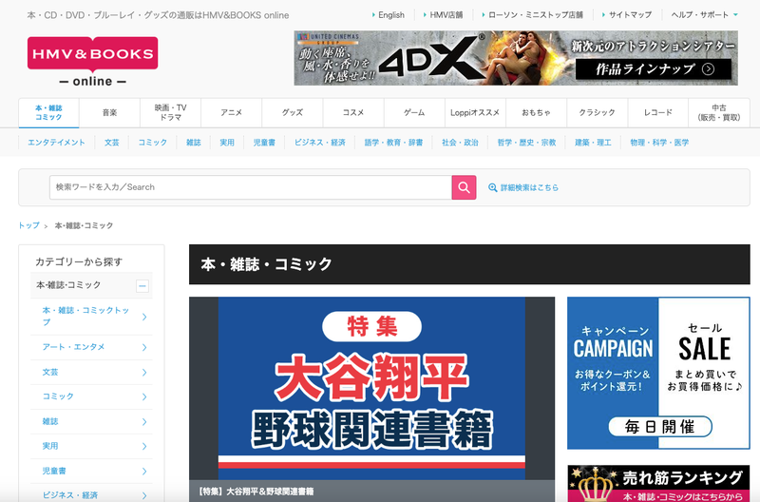Viewport: 760px width, 502px height.
Task: Open 詳細検索はこちら advanced search link
Action: coord(529,187)
